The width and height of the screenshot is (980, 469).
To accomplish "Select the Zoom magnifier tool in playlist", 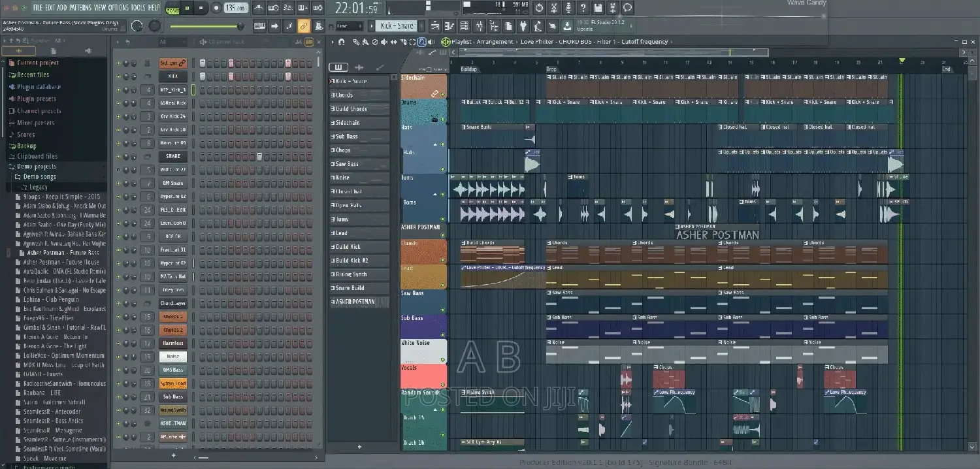I will (421, 42).
